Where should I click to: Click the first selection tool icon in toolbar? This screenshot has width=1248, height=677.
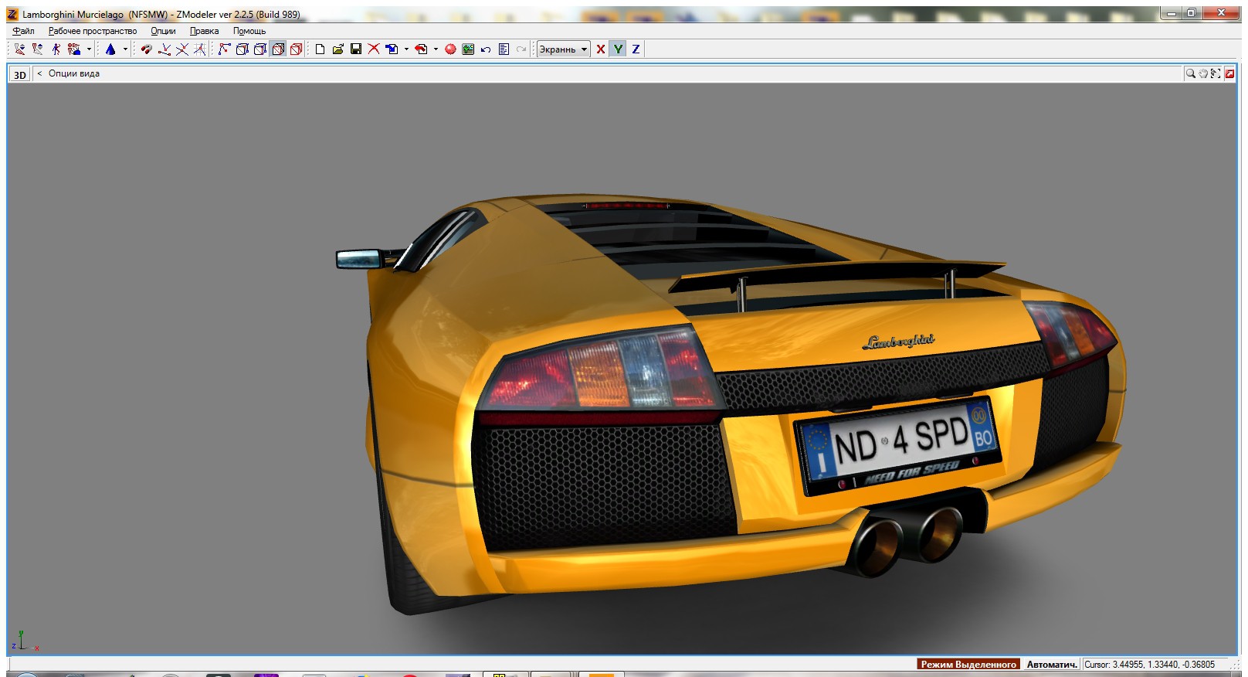(20, 49)
